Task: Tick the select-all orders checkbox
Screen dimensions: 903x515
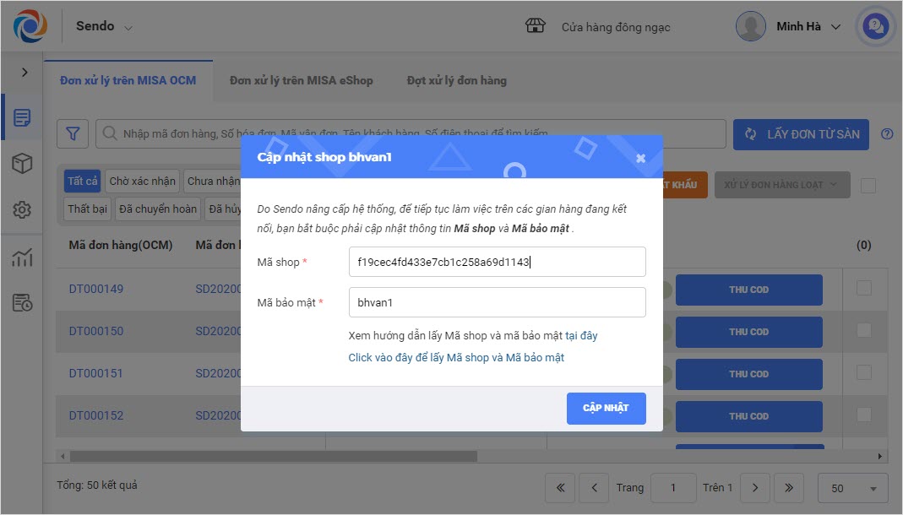Action: point(868,185)
